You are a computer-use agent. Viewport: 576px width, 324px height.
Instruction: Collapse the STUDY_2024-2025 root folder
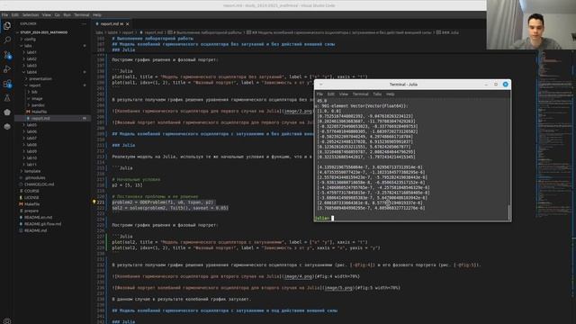pyautogui.click(x=44, y=32)
